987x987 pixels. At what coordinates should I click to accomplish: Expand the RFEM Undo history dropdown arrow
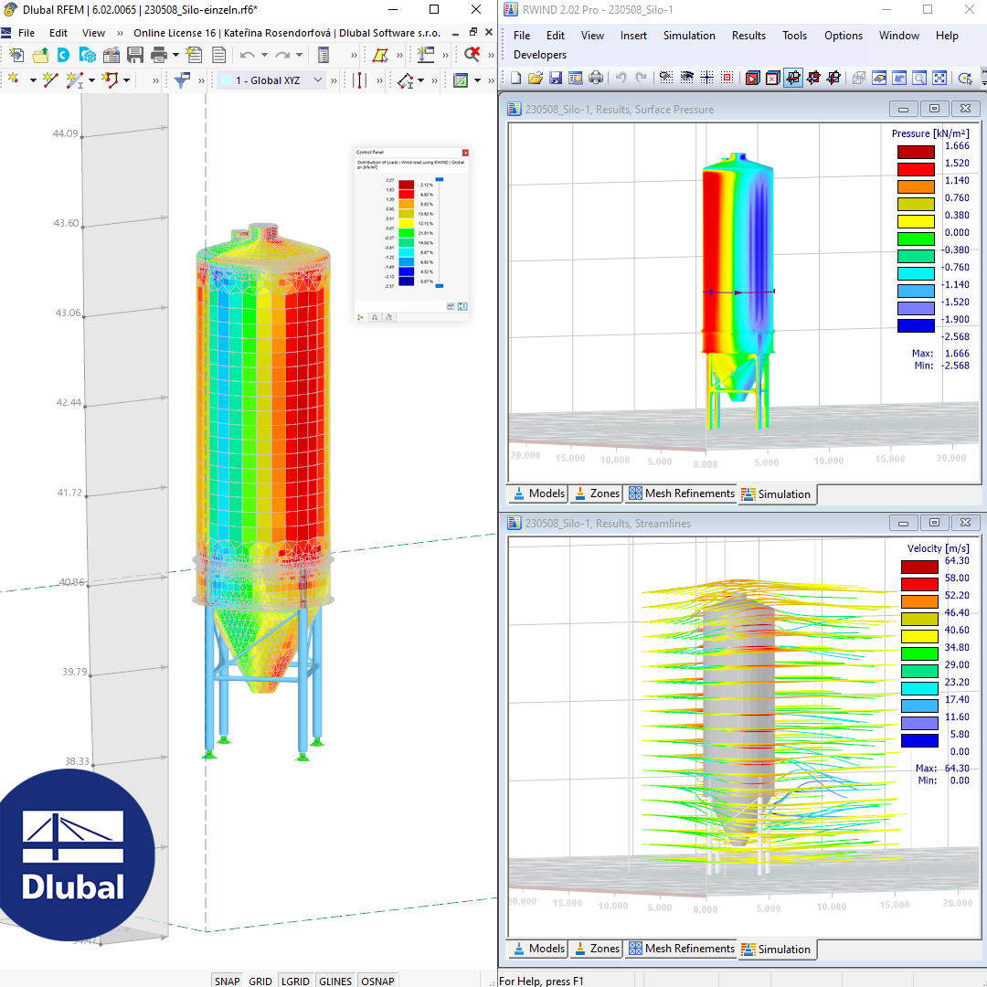click(x=264, y=56)
